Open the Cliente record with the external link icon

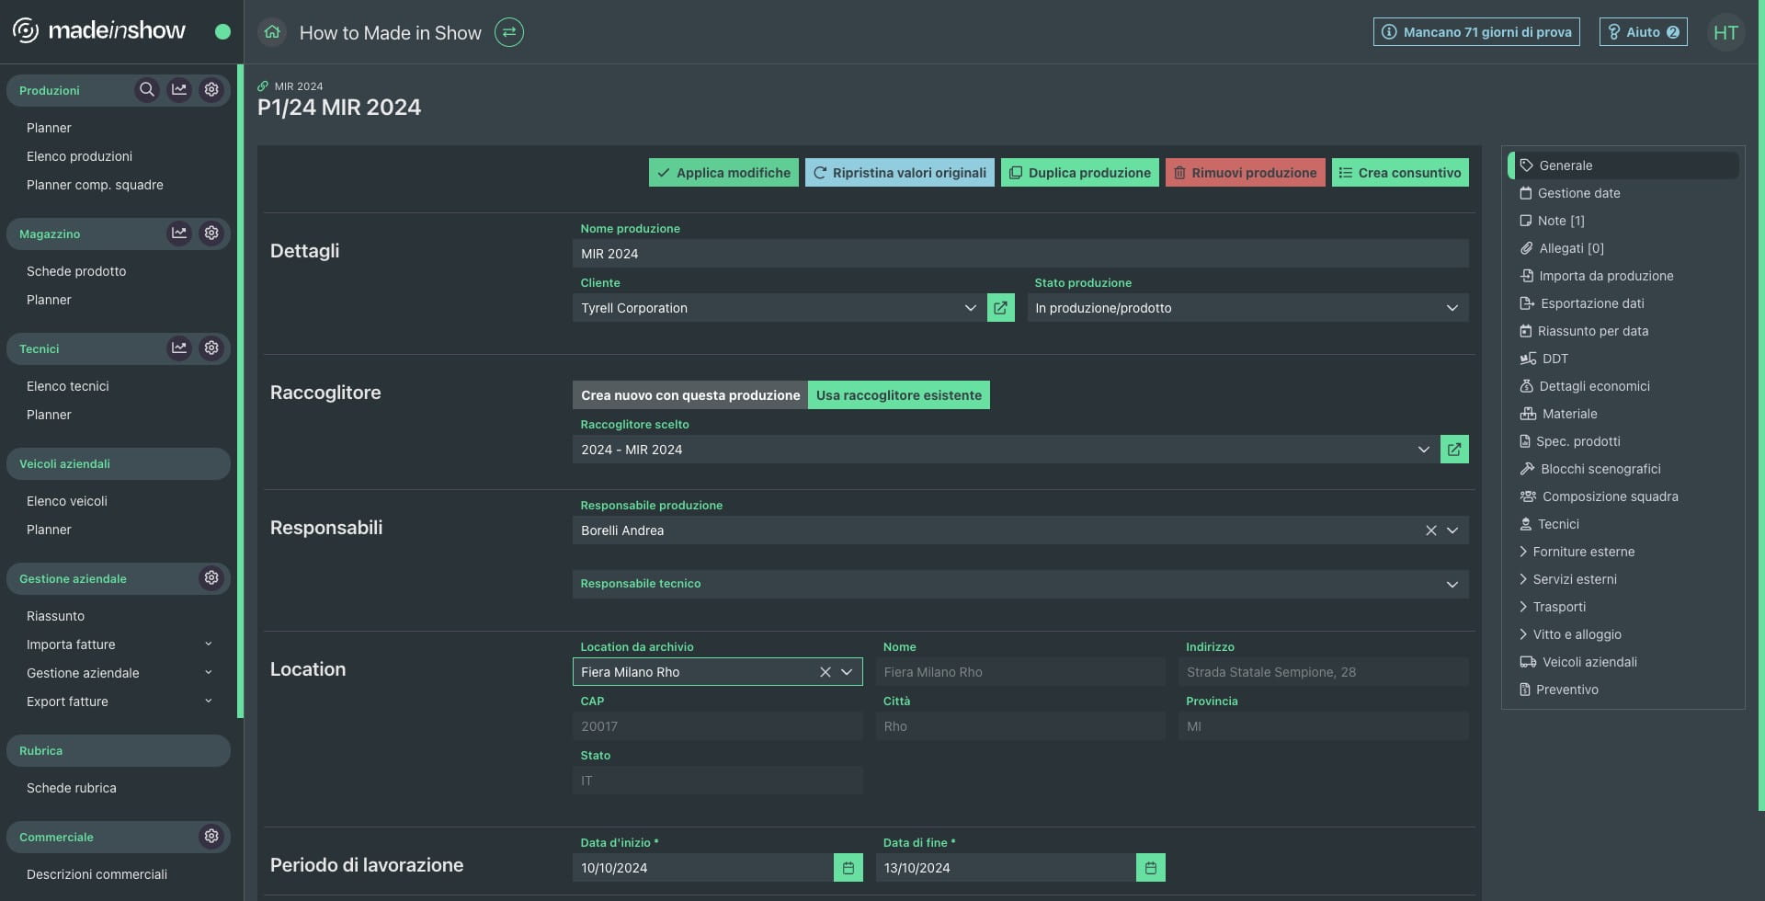click(1000, 307)
